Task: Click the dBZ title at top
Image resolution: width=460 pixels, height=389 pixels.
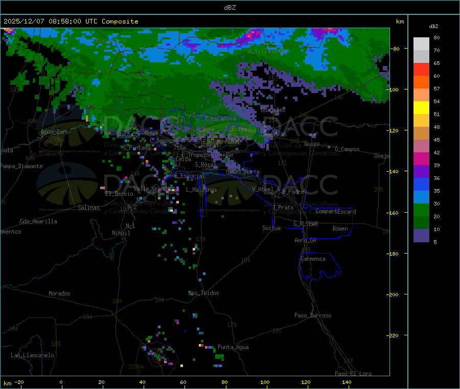Action: [229, 8]
